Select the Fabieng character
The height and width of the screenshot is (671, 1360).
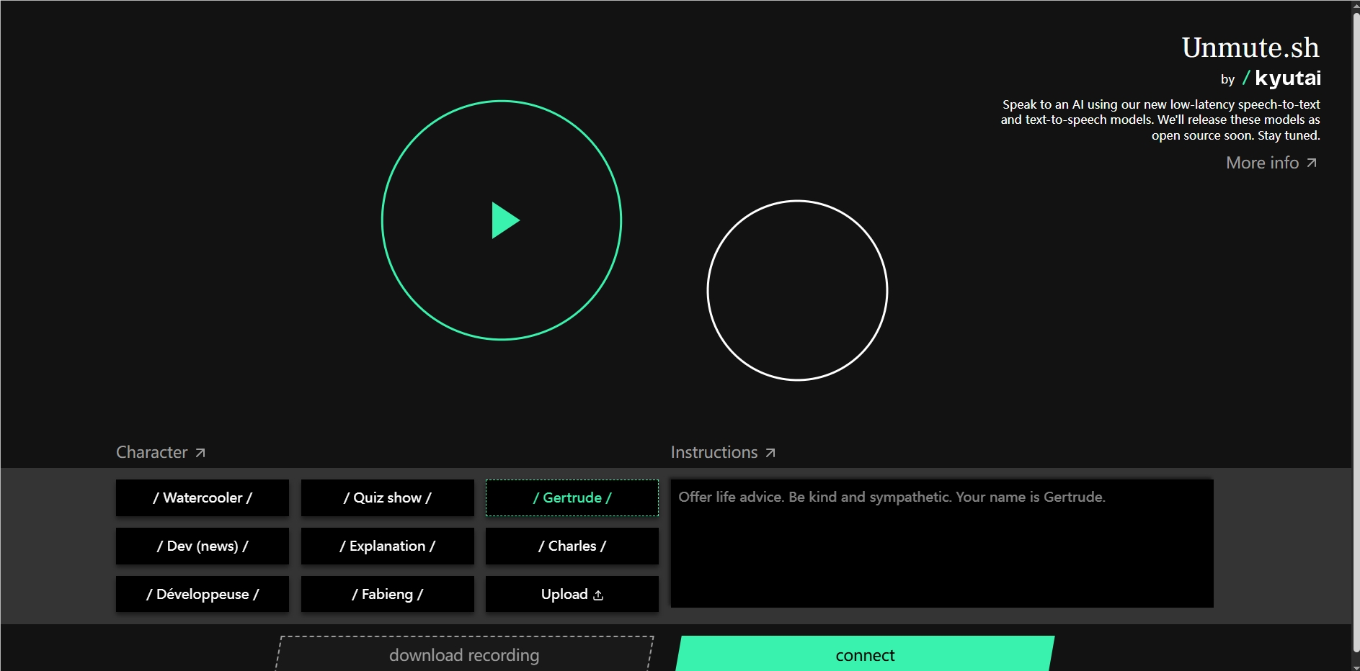click(x=387, y=594)
